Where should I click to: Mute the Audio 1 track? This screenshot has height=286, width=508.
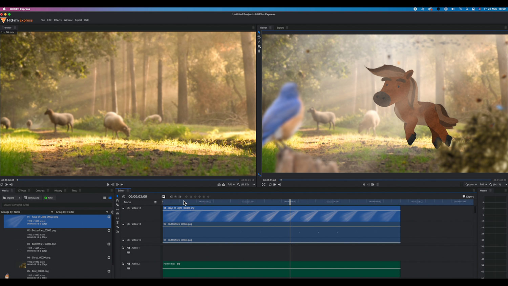128,248
